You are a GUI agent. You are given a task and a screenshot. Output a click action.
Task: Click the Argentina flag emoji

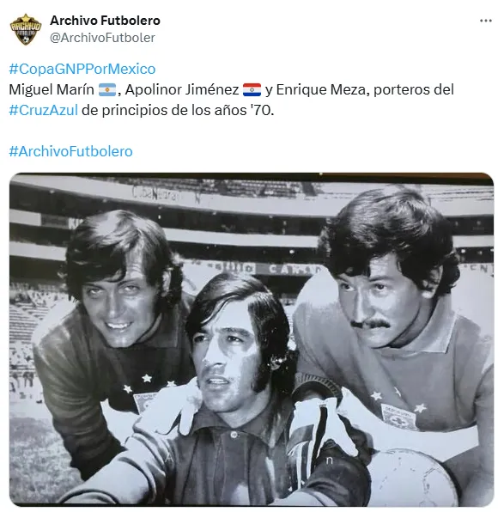(x=107, y=90)
